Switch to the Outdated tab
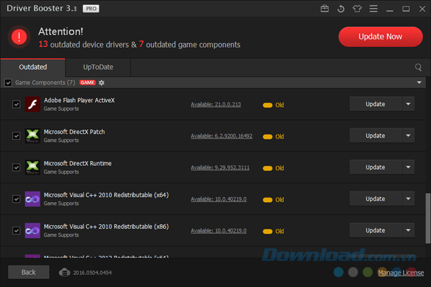Screen dimensions: 431x287 tap(32, 68)
